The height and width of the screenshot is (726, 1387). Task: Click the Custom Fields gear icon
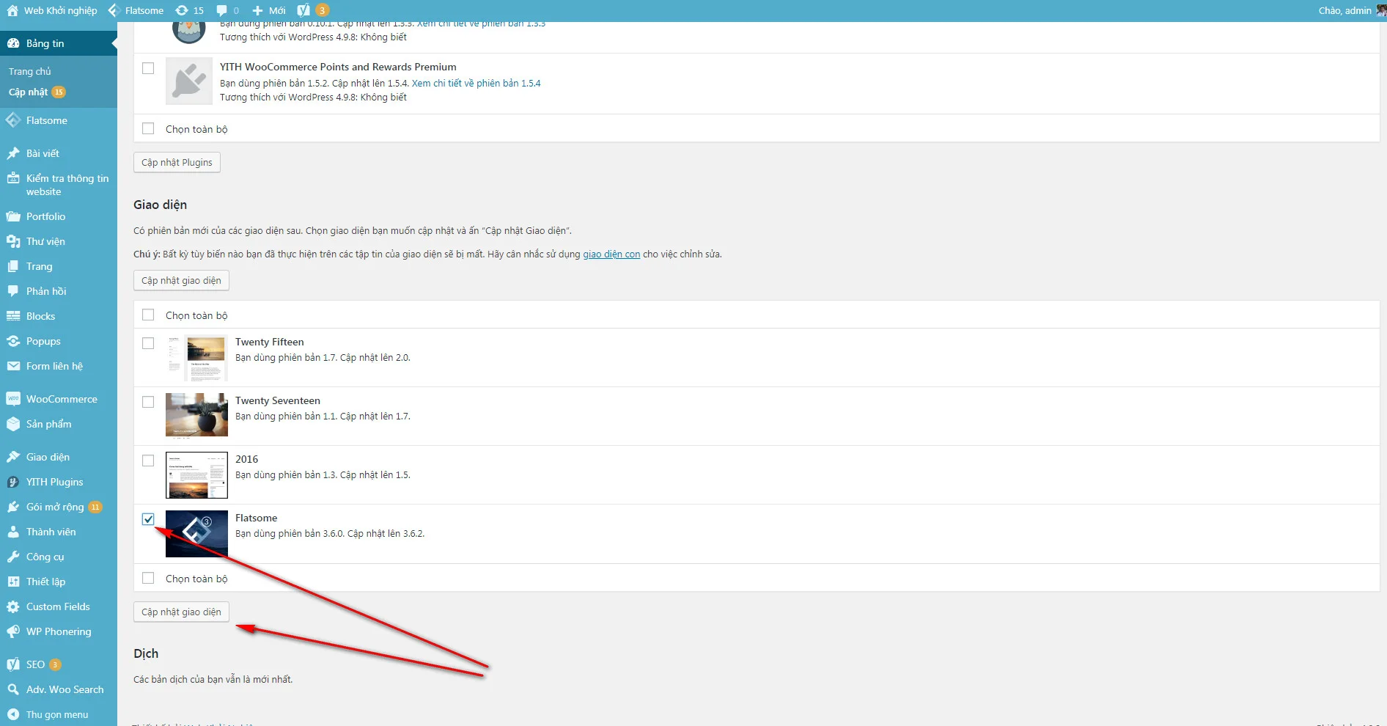13,606
